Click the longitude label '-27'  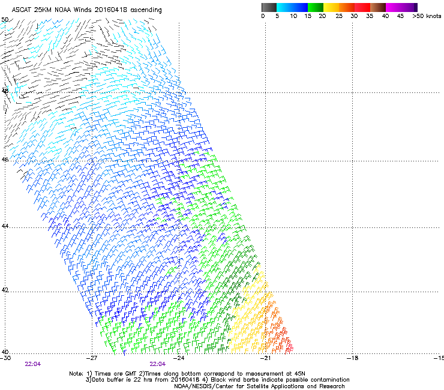point(92,358)
